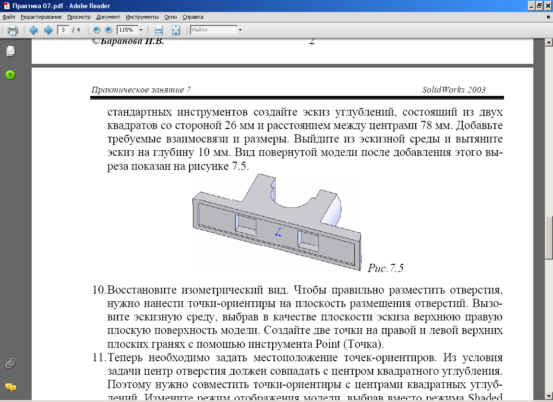Viewport: 553px width, 402px height.
Task: Open the Инструменты menu
Action: [142, 17]
